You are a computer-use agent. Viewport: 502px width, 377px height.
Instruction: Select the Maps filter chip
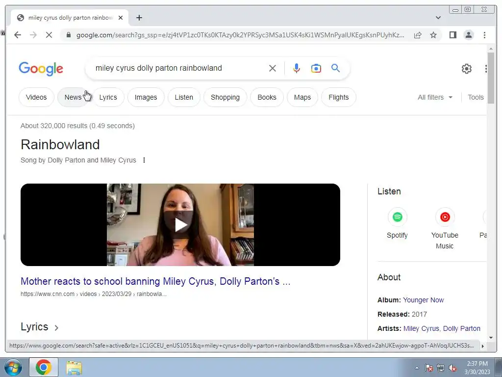point(302,97)
